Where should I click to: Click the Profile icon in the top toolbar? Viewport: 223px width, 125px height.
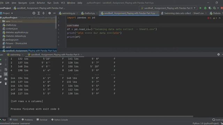(x=215, y=8)
